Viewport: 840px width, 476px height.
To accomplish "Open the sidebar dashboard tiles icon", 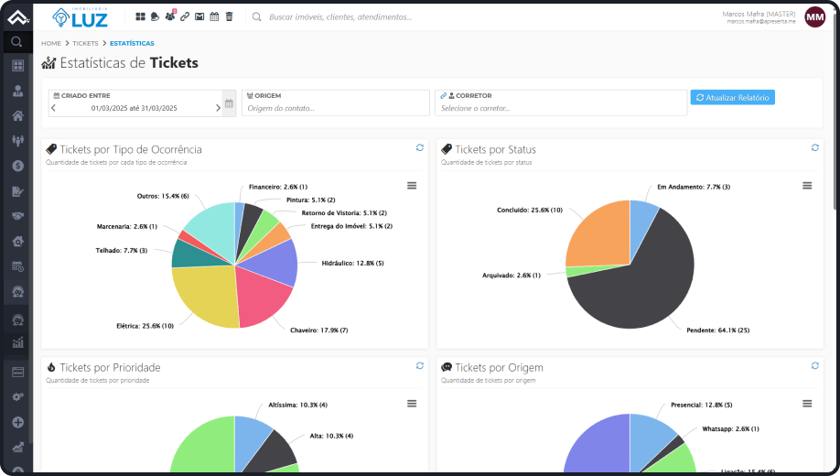I will tap(17, 65).
